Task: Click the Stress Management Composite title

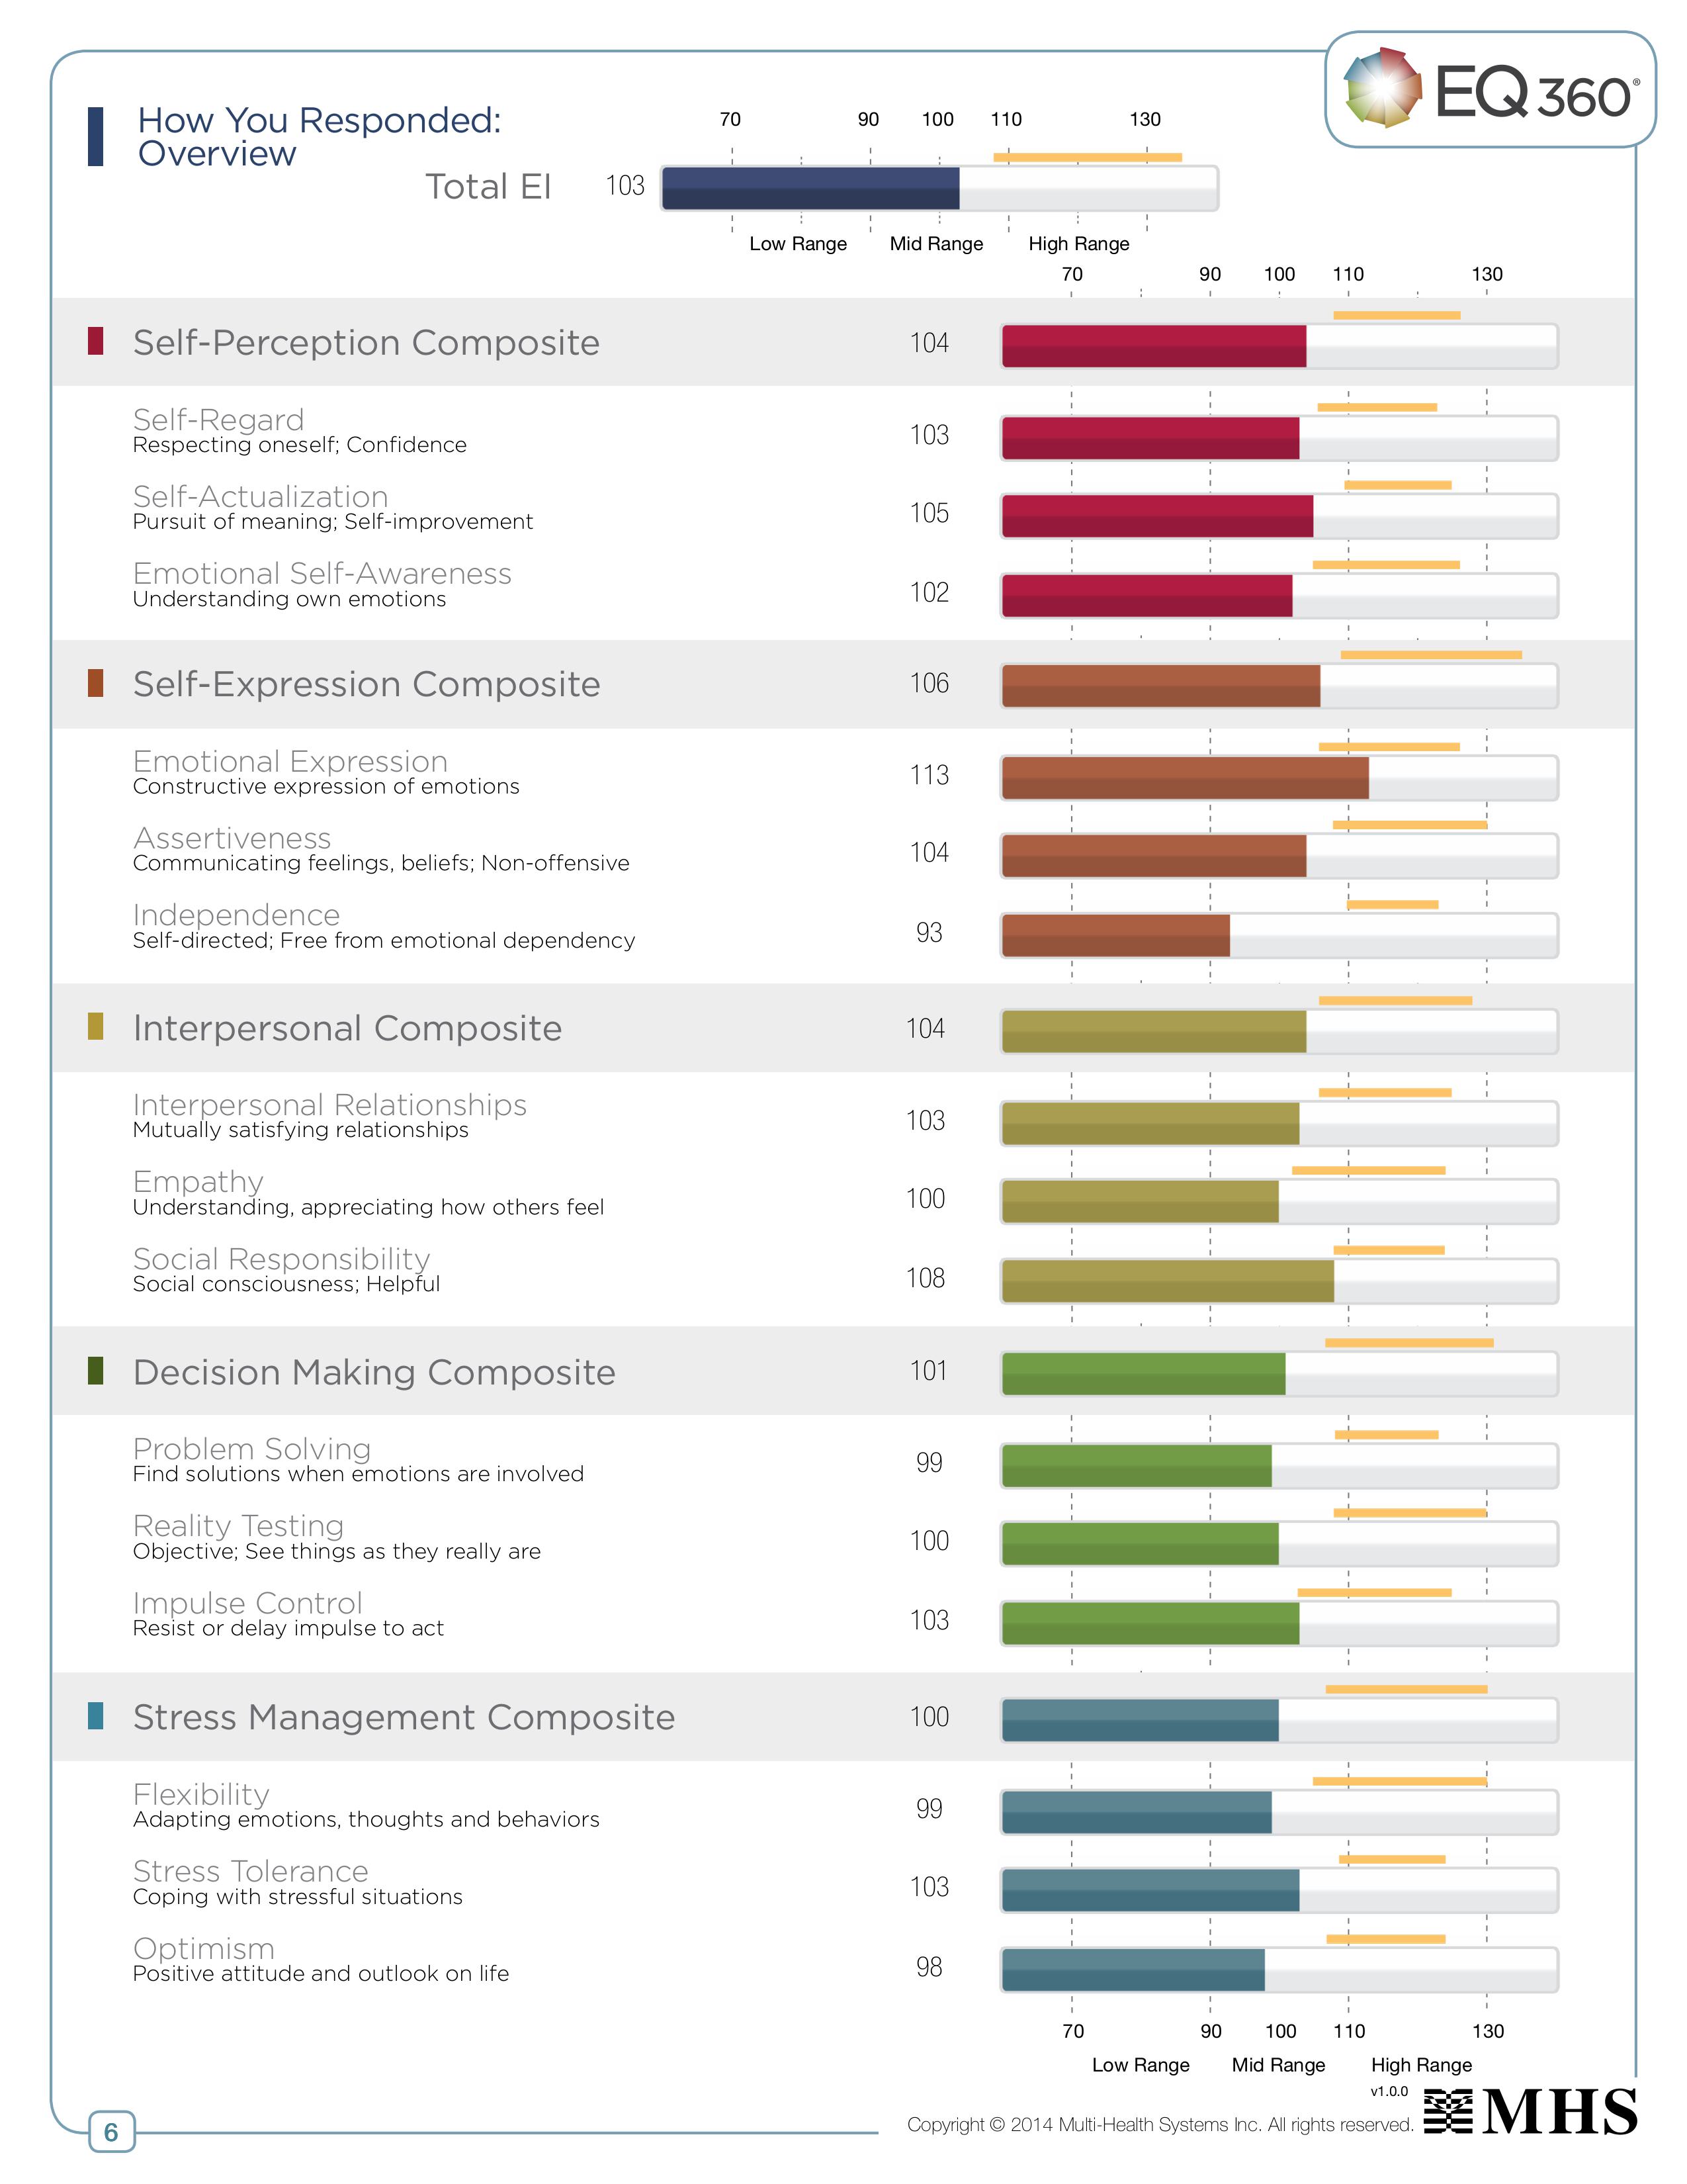Action: tap(404, 1717)
